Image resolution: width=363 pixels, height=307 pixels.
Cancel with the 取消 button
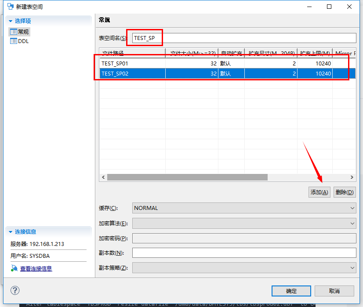click(x=334, y=291)
